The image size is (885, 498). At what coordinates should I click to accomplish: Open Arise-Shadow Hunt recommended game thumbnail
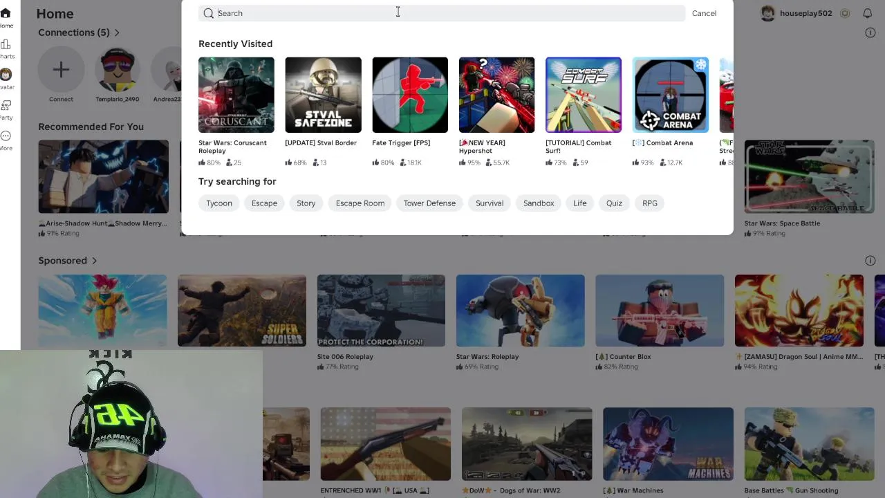tap(103, 176)
